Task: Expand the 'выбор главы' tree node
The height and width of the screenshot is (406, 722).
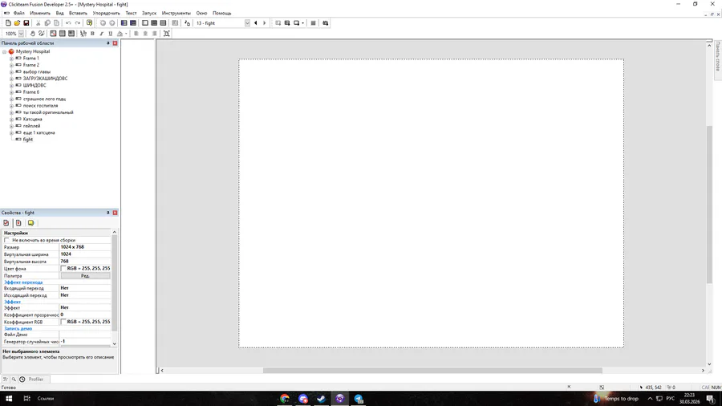Action: point(11,71)
